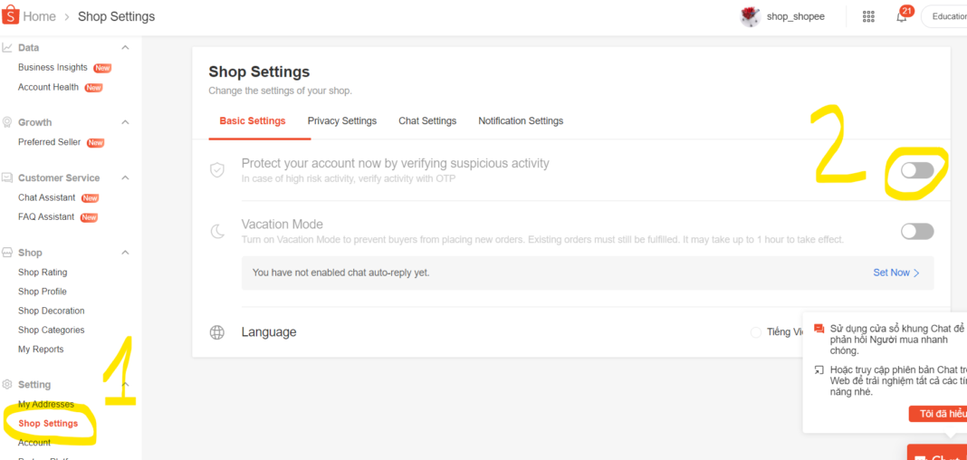Open Account Health in sidebar
The image size is (967, 460).
[x=49, y=87]
